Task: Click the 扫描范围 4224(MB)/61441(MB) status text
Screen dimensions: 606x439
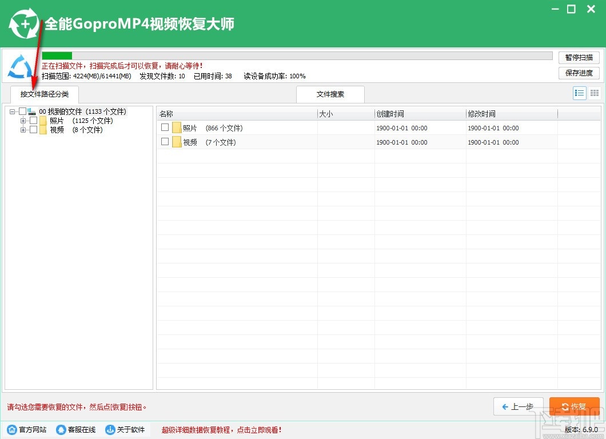Action: pyautogui.click(x=86, y=76)
